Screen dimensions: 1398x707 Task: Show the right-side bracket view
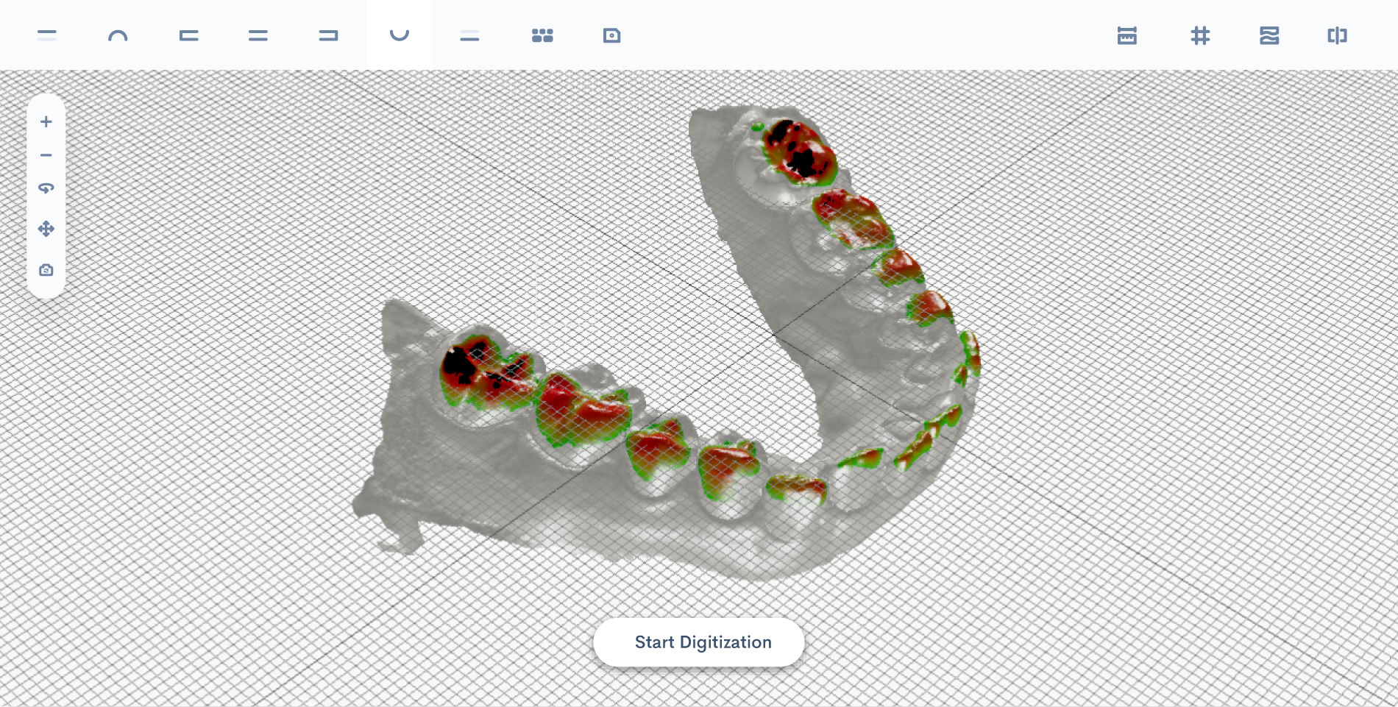pyautogui.click(x=328, y=35)
